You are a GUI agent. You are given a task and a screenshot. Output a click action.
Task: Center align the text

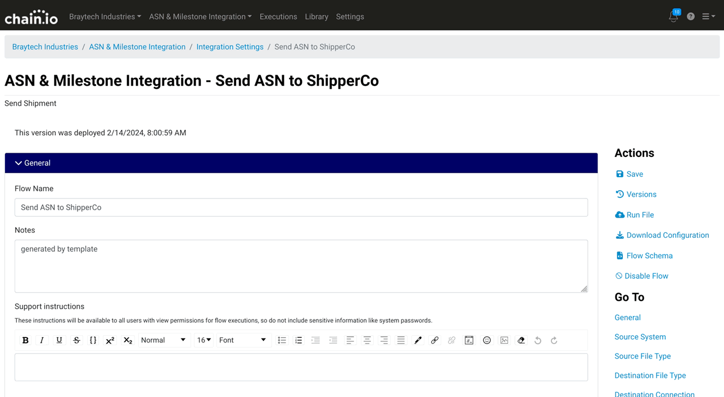tap(367, 340)
